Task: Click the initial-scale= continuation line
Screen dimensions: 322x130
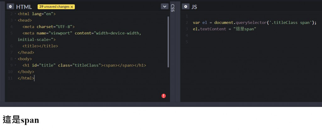Action: (x=36, y=39)
